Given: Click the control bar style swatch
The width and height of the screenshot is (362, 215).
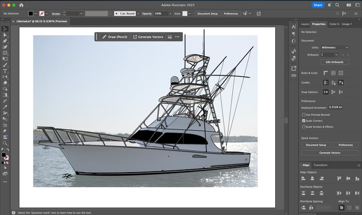Looking at the screenshot, I should (185, 14).
